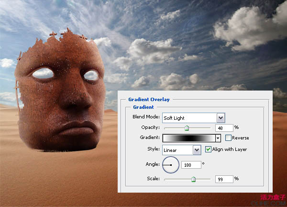Expand the gradient picker arrow
The height and width of the screenshot is (207, 287).
click(218, 138)
